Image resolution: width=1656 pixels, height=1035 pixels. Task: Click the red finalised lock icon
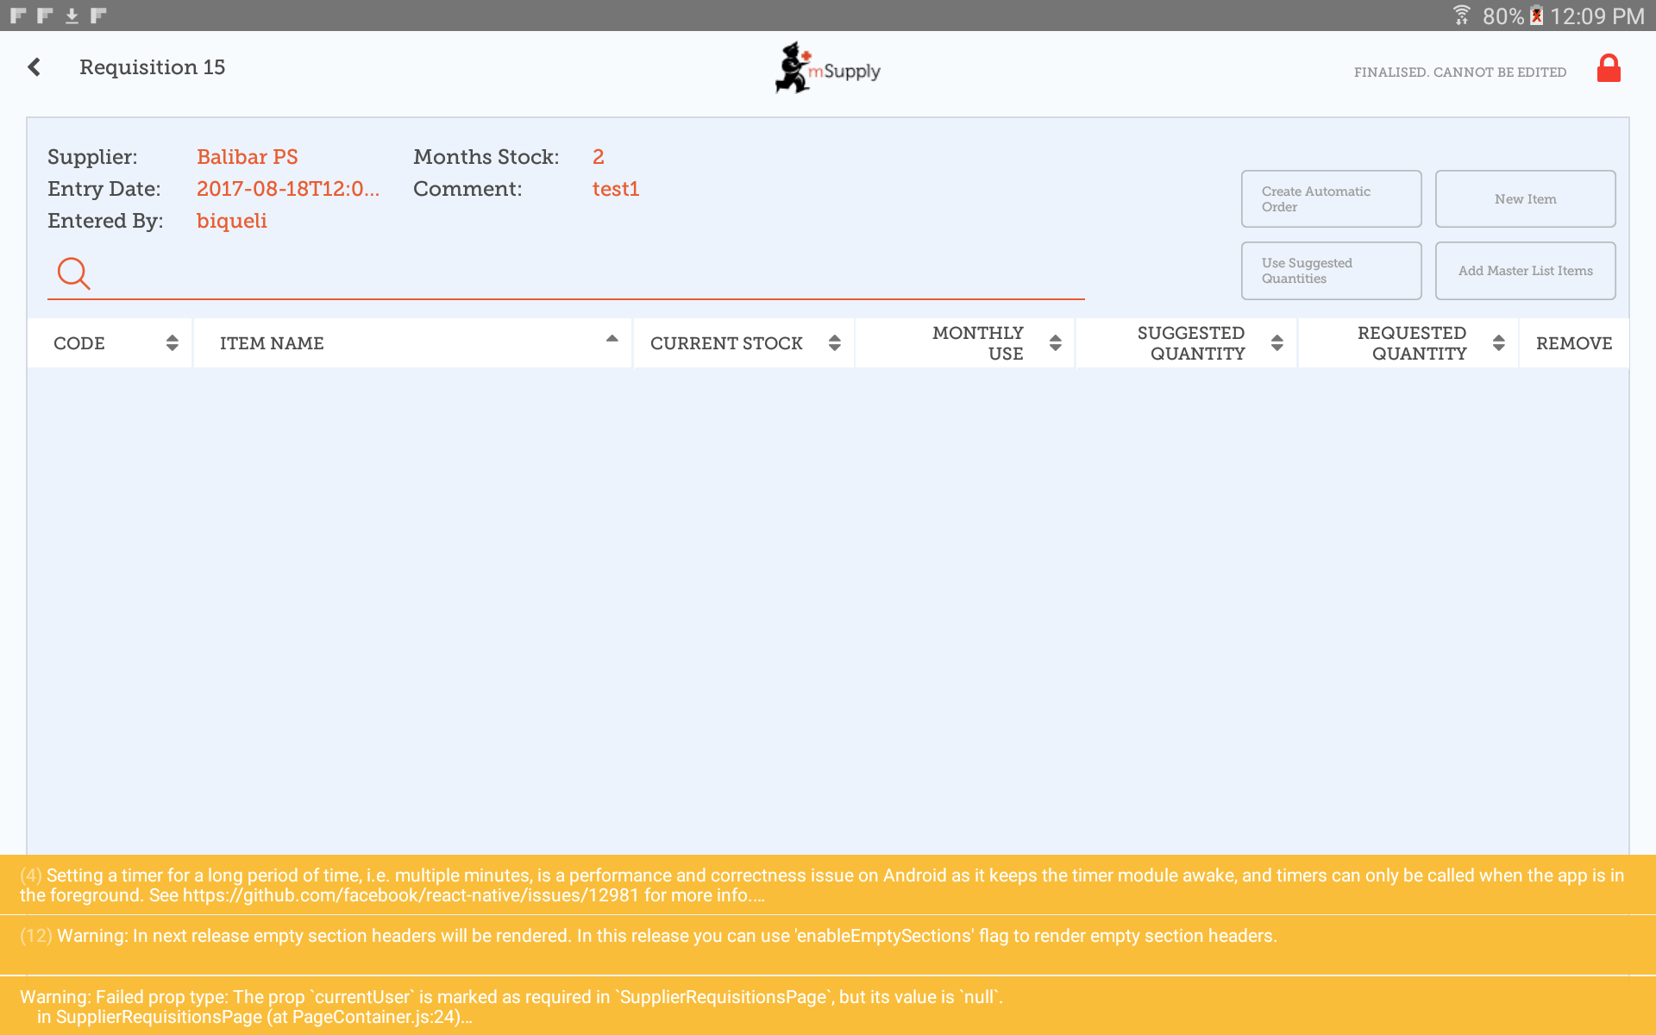coord(1609,69)
